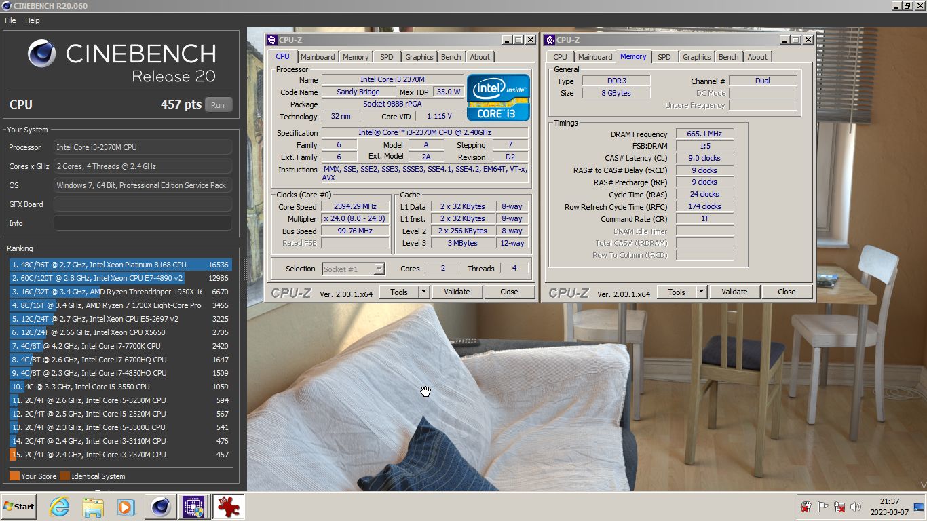Click Validate in right CPU-Z window
The width and height of the screenshot is (927, 521).
tap(734, 292)
